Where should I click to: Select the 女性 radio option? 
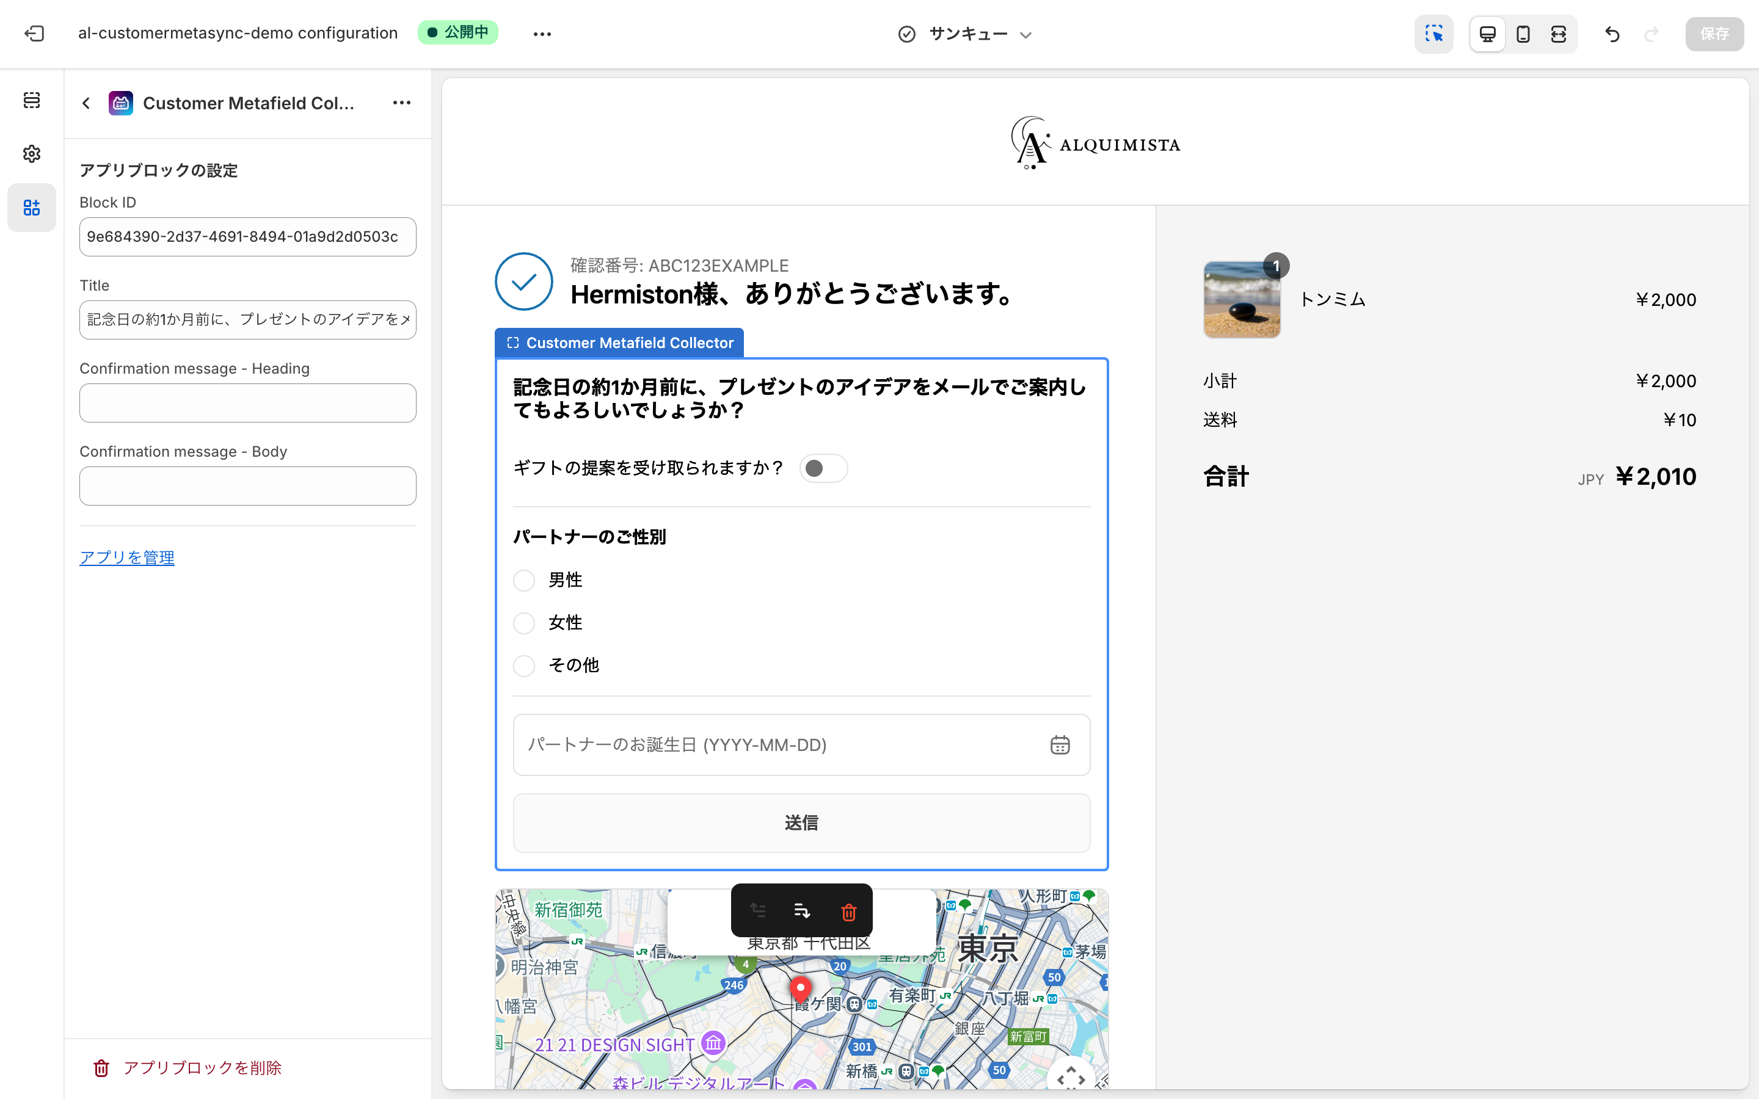click(x=524, y=623)
